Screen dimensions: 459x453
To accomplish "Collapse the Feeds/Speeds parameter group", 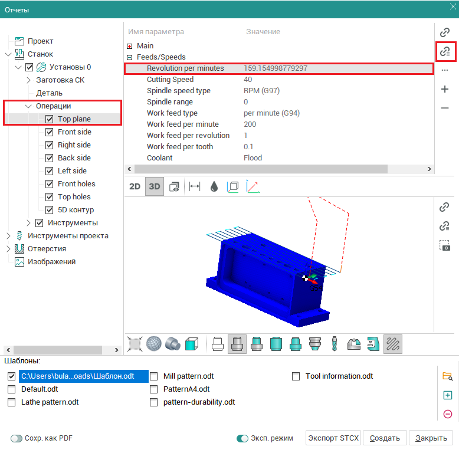I will pyautogui.click(x=130, y=57).
